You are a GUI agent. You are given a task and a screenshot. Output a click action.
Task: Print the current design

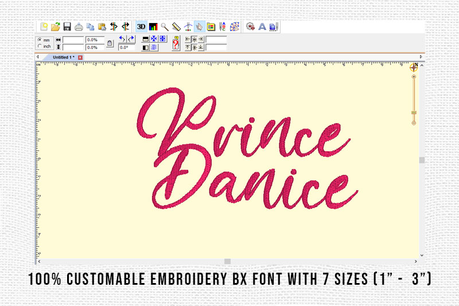tap(79, 27)
